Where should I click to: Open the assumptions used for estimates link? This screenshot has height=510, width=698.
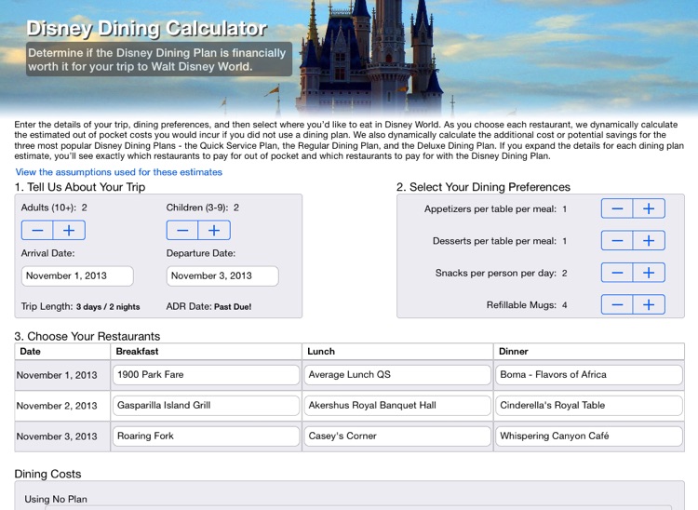pyautogui.click(x=119, y=172)
